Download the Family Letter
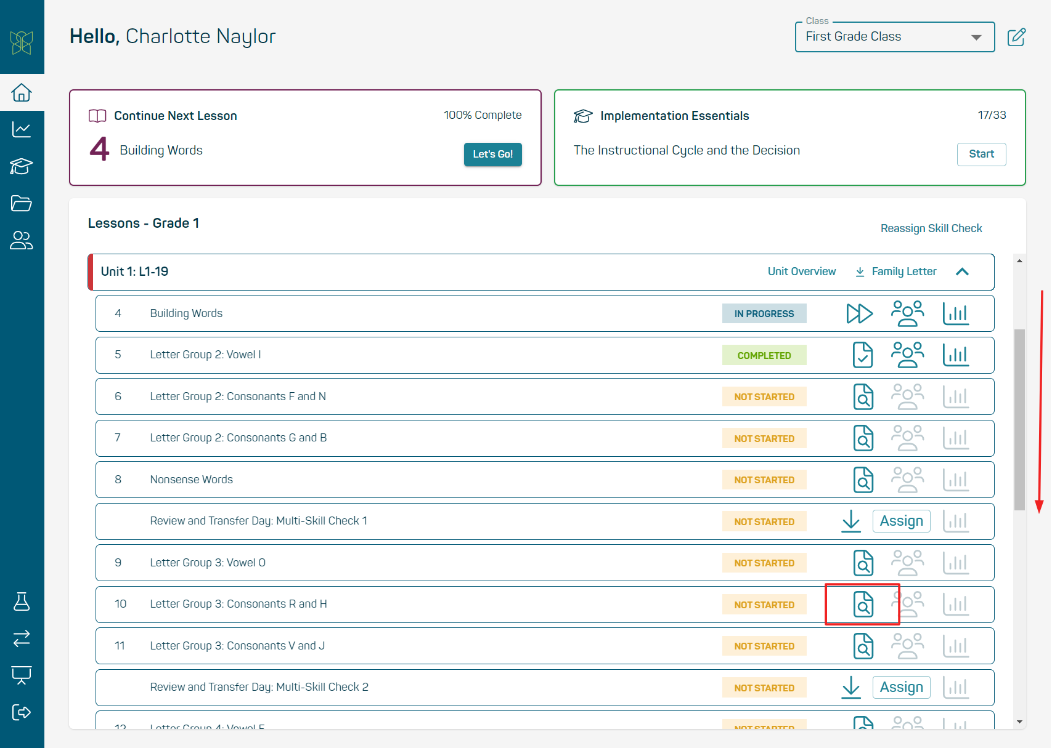 click(x=896, y=271)
